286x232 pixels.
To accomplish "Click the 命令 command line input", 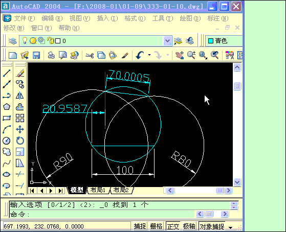I will click(102, 214).
